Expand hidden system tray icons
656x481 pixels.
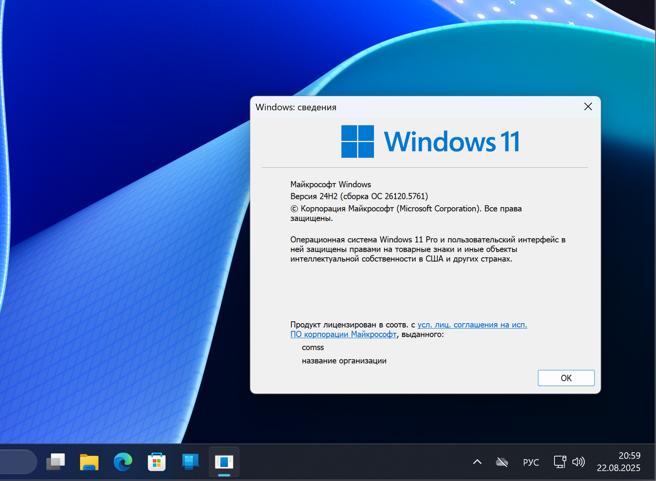coord(477,462)
